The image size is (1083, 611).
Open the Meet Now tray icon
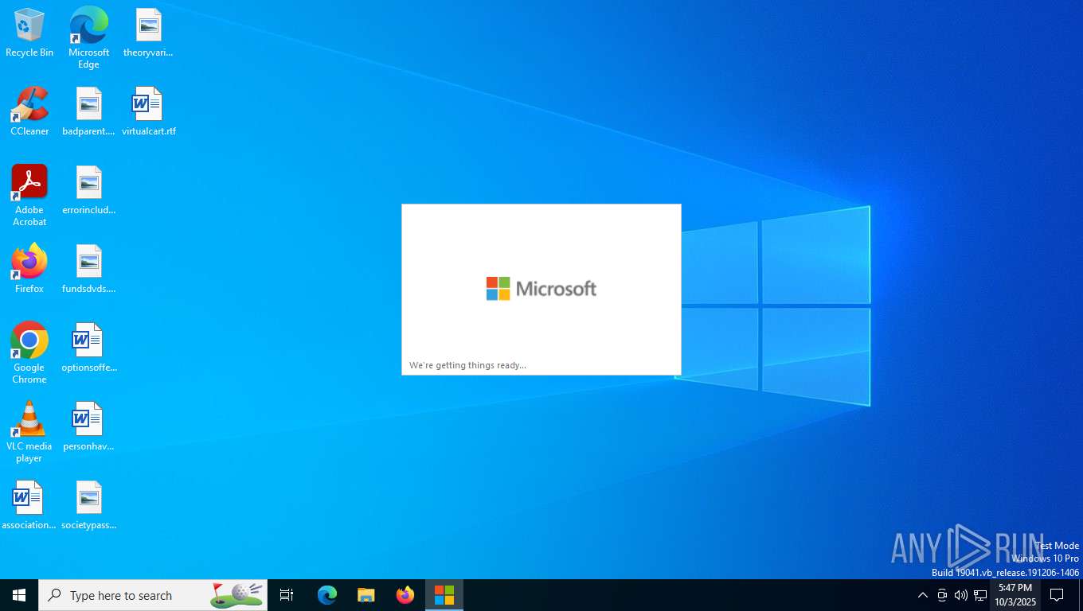tap(942, 595)
